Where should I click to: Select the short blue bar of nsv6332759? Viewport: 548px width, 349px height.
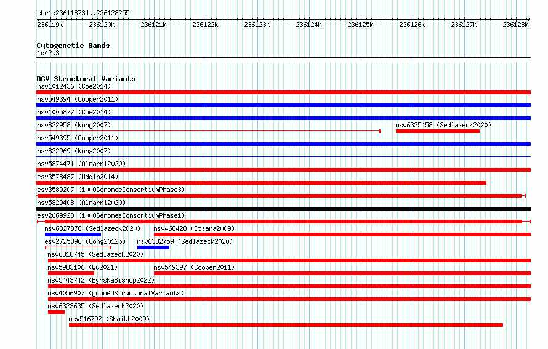(153, 247)
